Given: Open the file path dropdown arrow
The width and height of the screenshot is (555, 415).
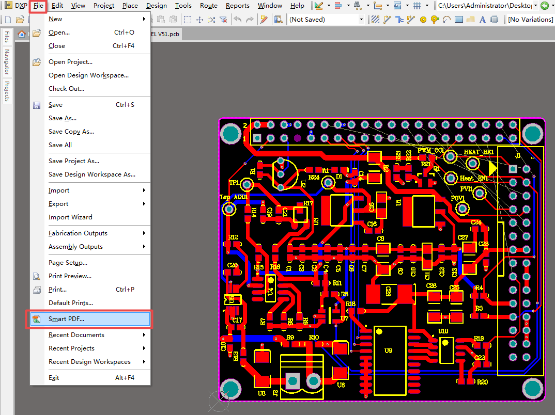Looking at the screenshot, I should (x=535, y=5).
